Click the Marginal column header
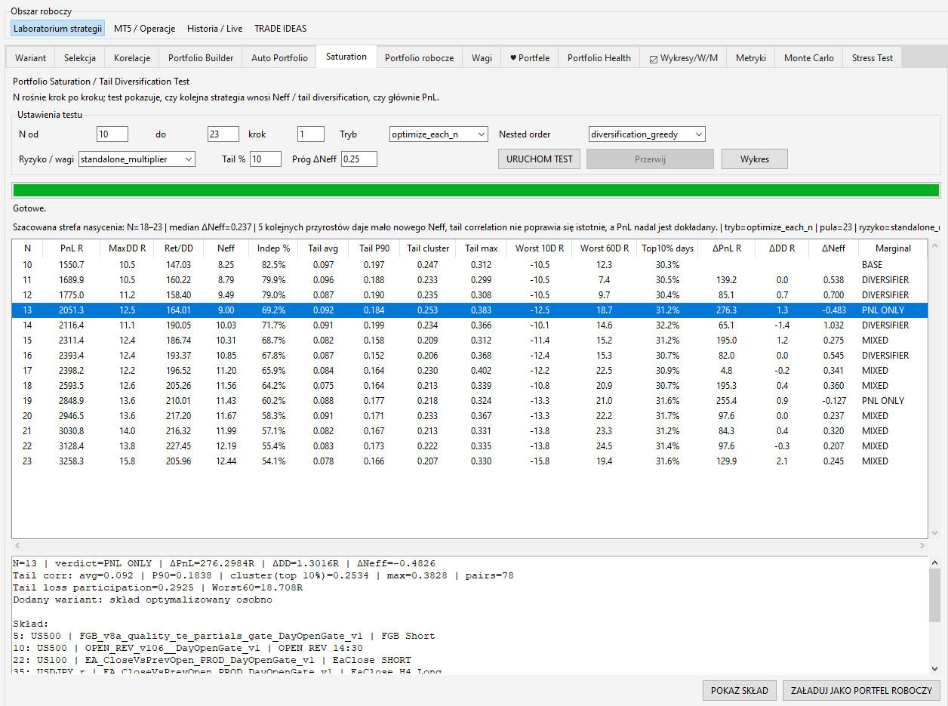Image resolution: width=948 pixels, height=706 pixels. (893, 248)
